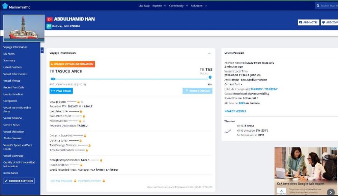
Task: Open Live Map from the top menu
Action: [144, 6]
